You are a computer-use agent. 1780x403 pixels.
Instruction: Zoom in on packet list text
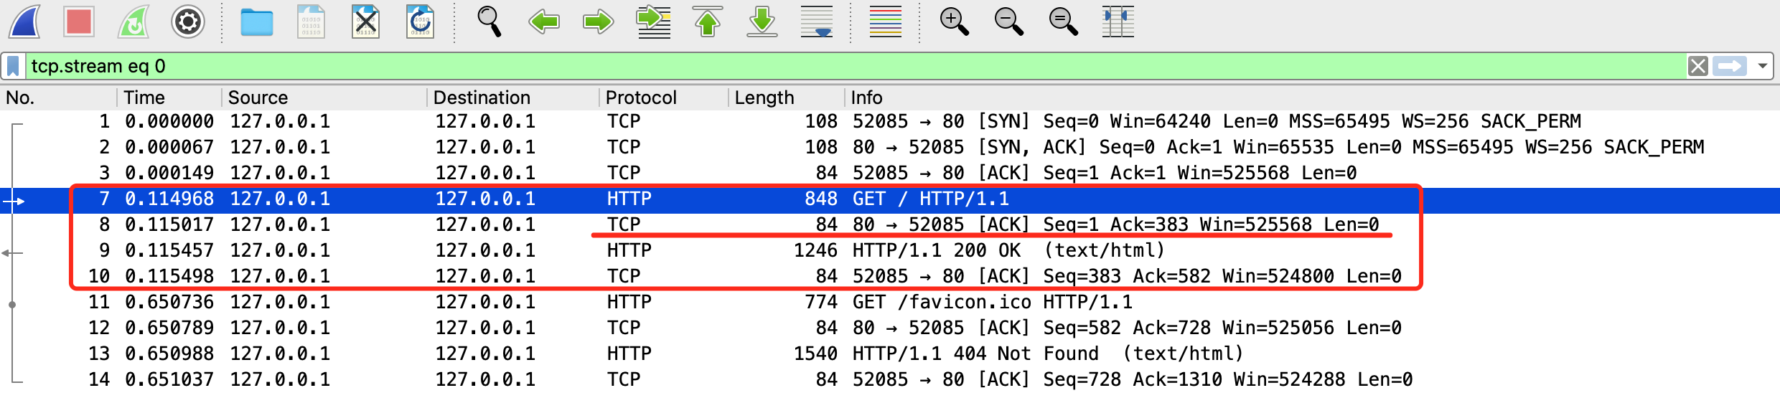pos(954,22)
